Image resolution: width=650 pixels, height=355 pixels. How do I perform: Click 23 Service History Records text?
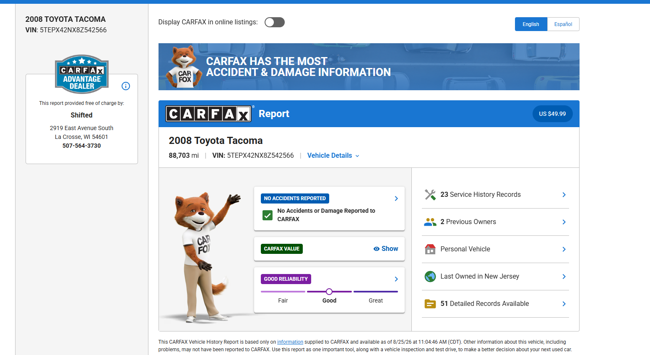(481, 195)
